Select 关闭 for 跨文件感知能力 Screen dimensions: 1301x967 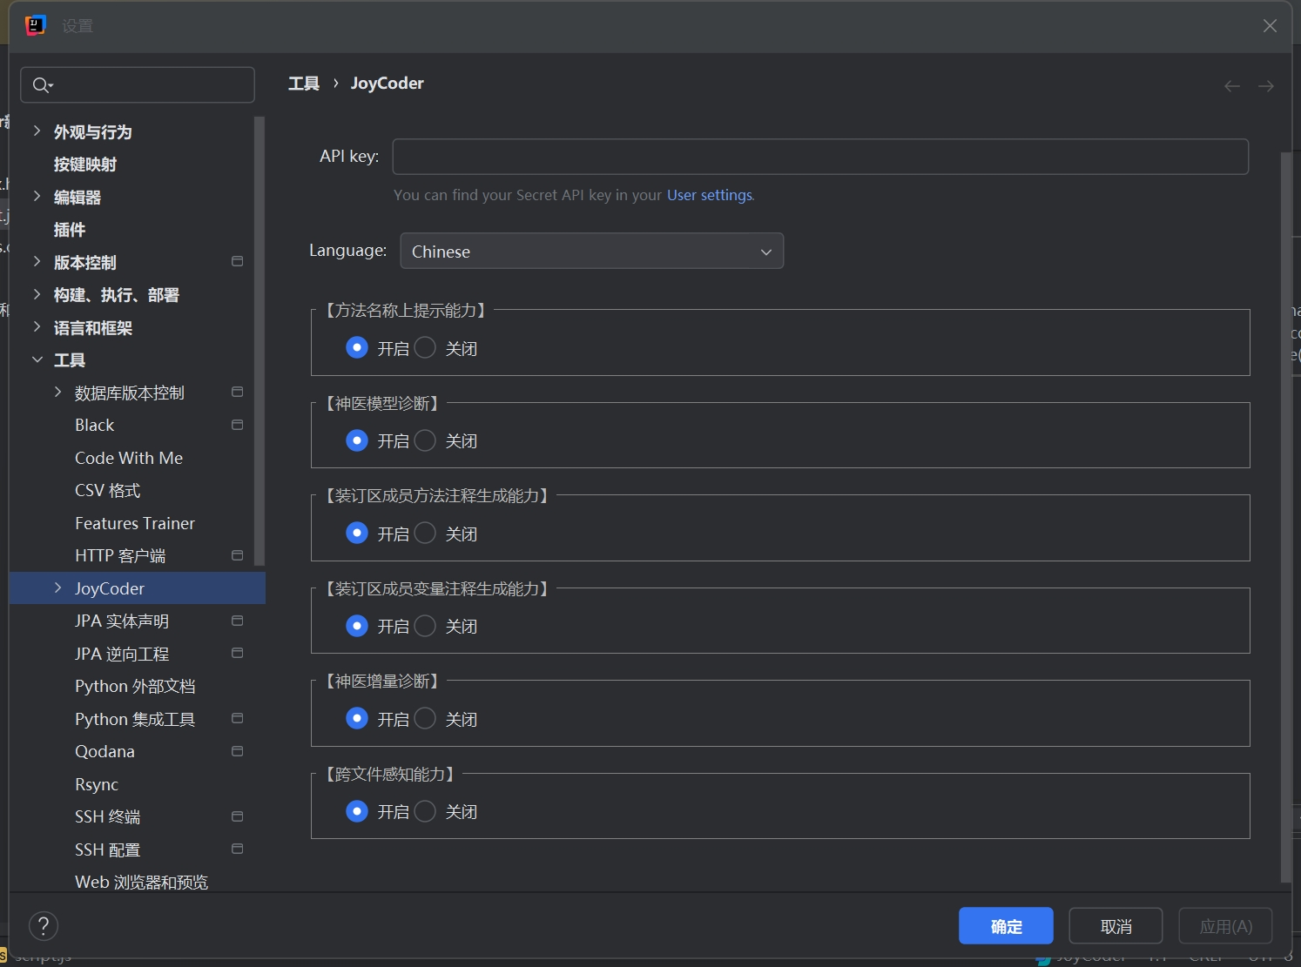(x=425, y=811)
